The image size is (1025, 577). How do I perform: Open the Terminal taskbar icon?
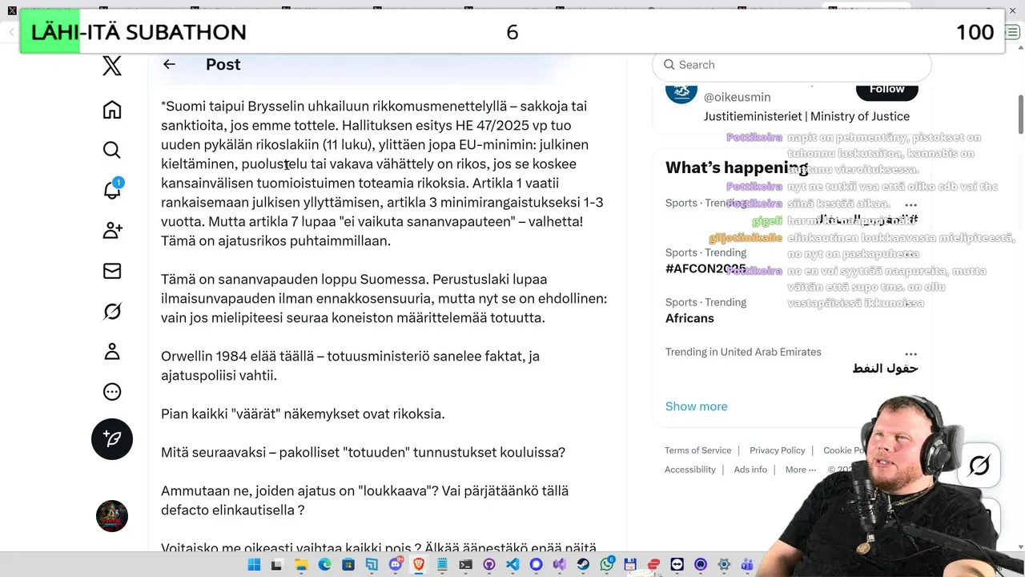465,565
